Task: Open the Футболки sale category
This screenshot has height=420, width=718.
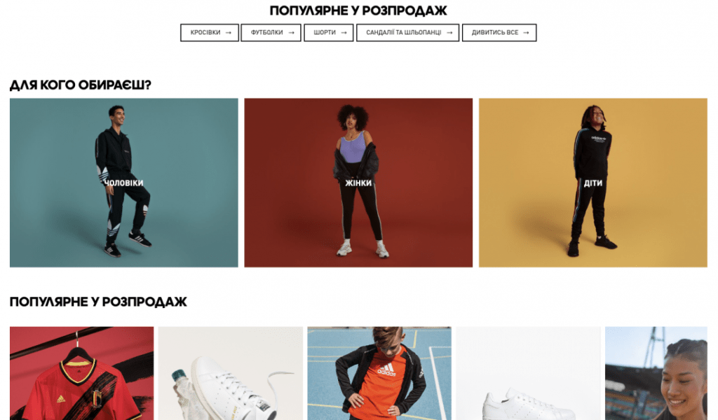Action: (x=271, y=33)
